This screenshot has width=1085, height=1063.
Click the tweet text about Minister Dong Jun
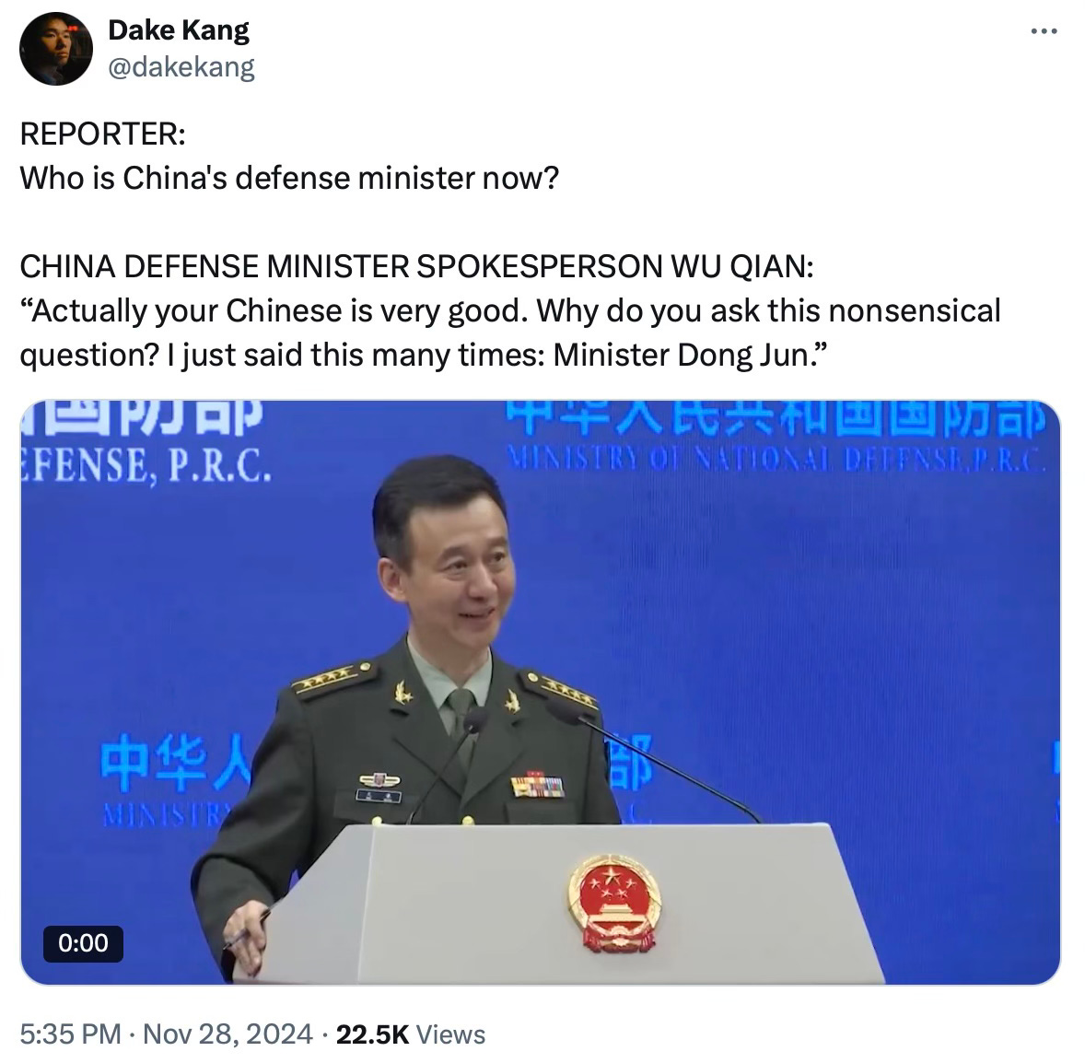point(510,333)
